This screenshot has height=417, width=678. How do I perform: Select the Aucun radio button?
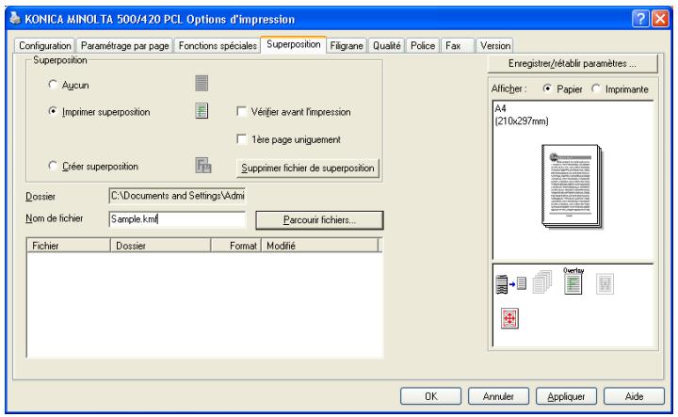click(53, 85)
